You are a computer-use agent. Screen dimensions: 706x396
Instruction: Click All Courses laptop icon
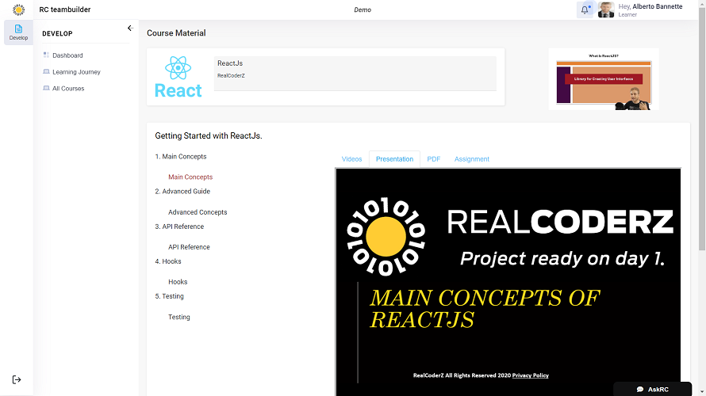point(46,88)
